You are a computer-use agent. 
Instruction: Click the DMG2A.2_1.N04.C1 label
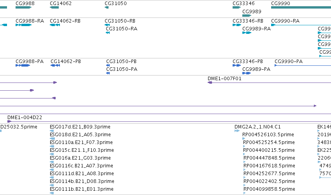coord(257,127)
